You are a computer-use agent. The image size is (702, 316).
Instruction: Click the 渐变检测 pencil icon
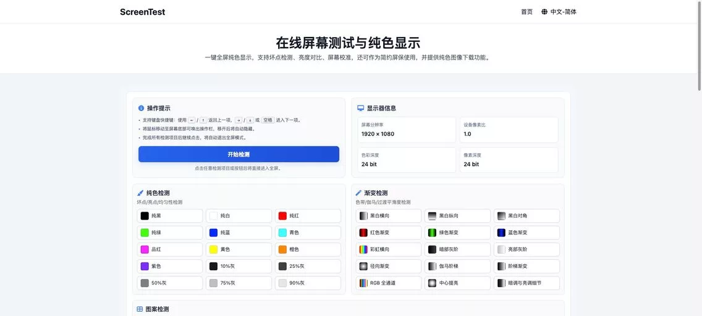pyautogui.click(x=358, y=193)
